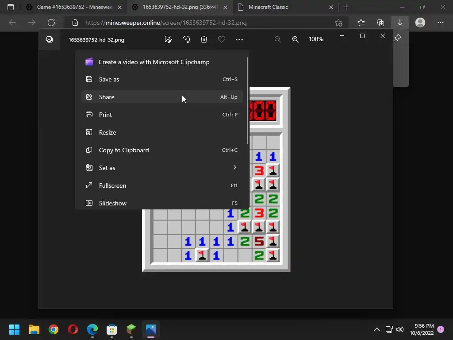Click the Photos app taskbar icon
Screen dimensions: 453x340
151,329
